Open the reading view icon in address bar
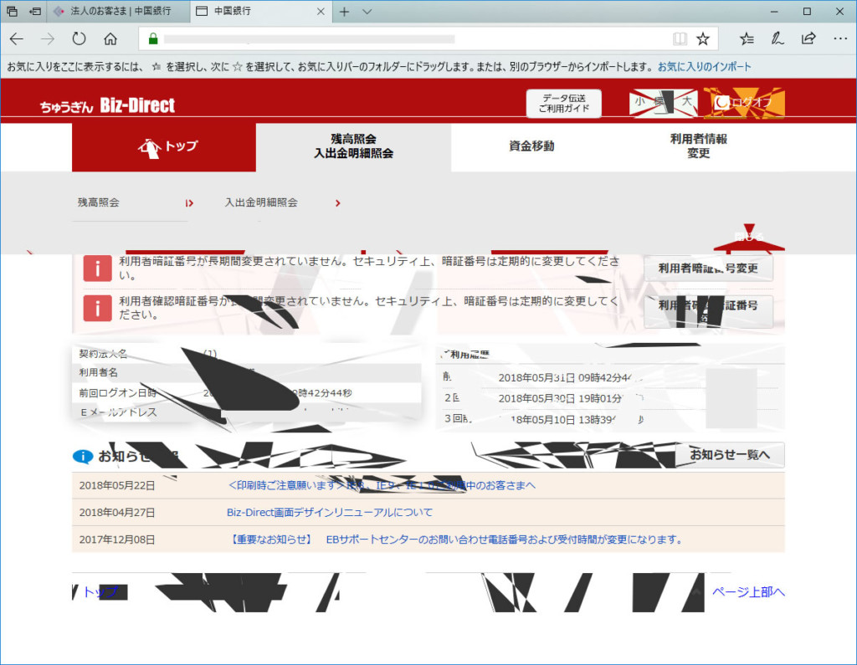The image size is (857, 665). (680, 38)
